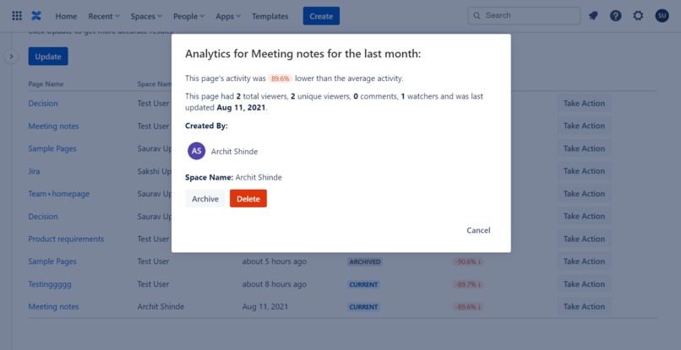Click the red Delete button

(248, 199)
